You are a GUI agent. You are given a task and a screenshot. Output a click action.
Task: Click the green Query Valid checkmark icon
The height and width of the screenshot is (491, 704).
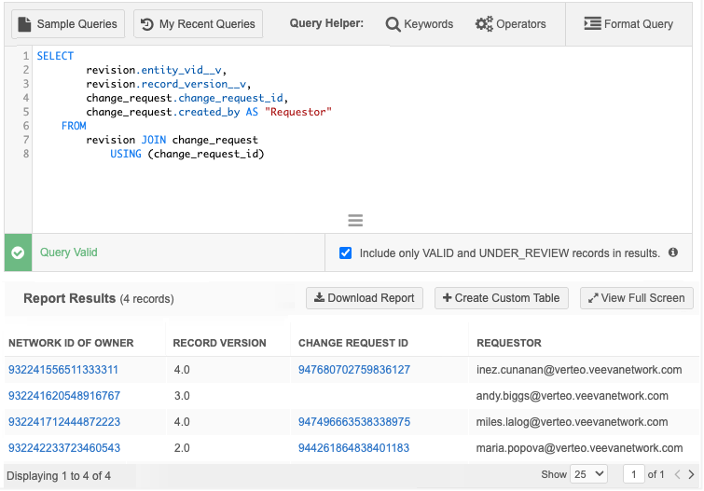pos(18,252)
